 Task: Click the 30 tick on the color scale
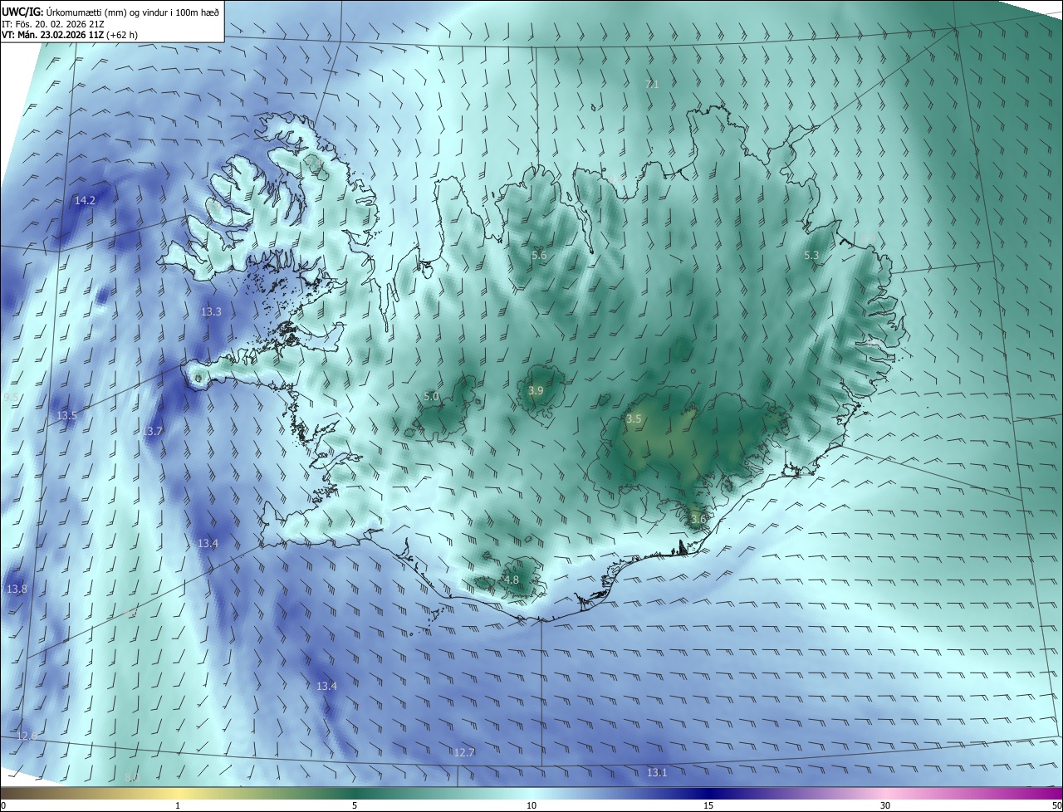coord(885,805)
